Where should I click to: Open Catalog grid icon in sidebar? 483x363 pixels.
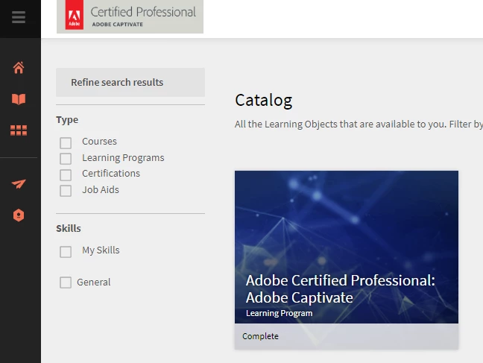[19, 130]
